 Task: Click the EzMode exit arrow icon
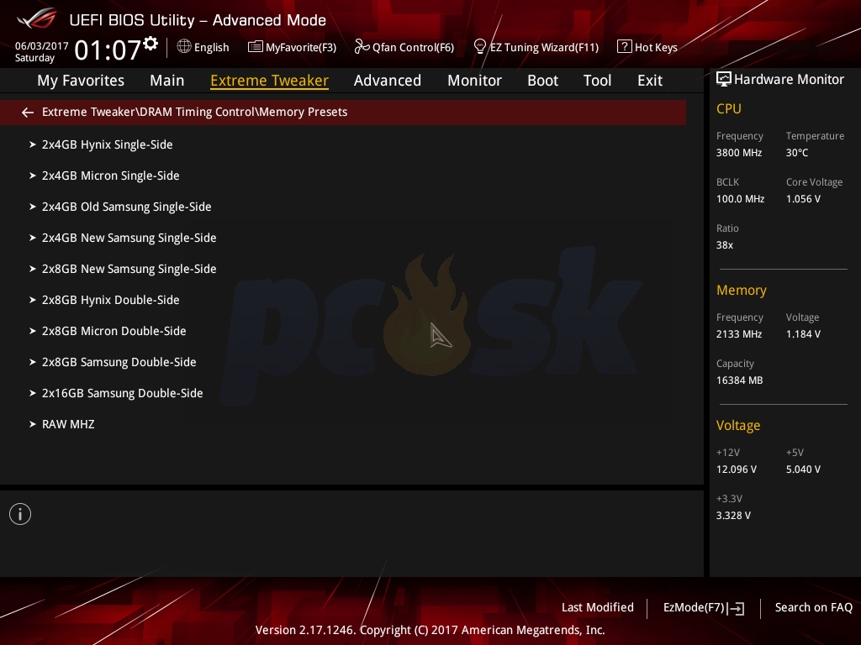click(x=737, y=608)
